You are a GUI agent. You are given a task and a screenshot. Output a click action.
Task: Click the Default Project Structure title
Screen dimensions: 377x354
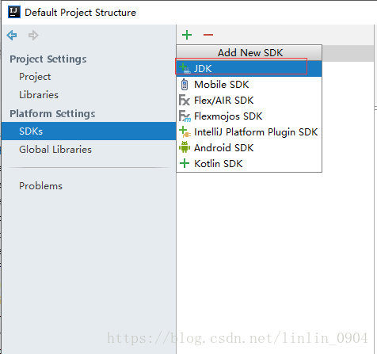80,13
